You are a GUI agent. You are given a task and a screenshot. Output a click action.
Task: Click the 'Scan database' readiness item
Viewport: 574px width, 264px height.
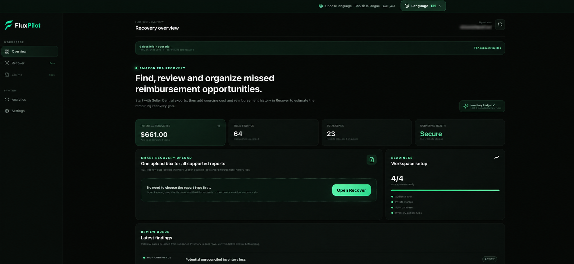coord(404,208)
